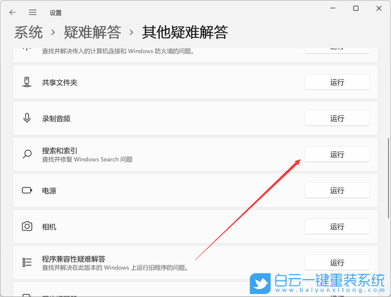The width and height of the screenshot is (391, 297).
Task: Select the 共享文件夹 label
Action: [x=60, y=83]
